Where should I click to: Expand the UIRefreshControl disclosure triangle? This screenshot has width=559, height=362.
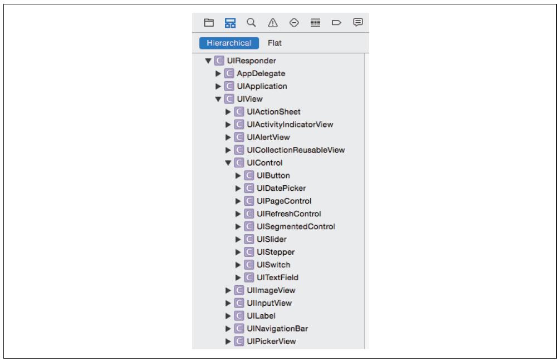(238, 214)
